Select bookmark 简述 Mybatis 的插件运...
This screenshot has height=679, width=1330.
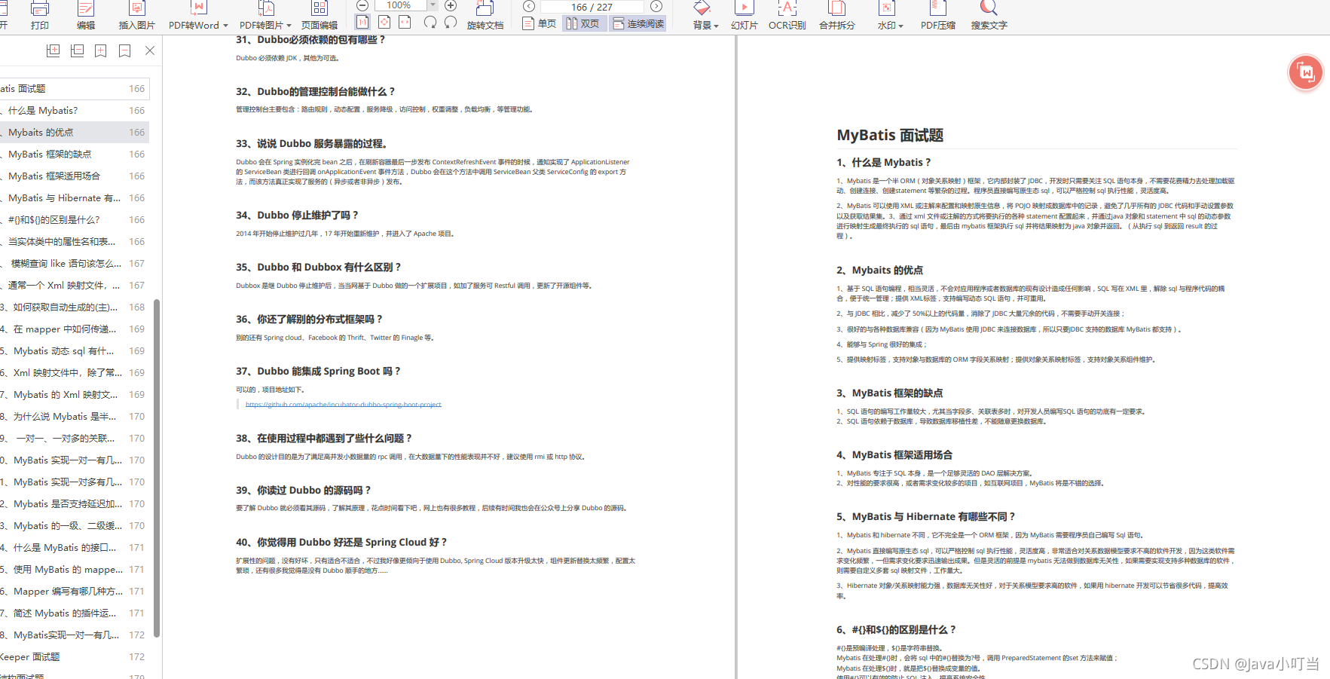[x=75, y=613]
